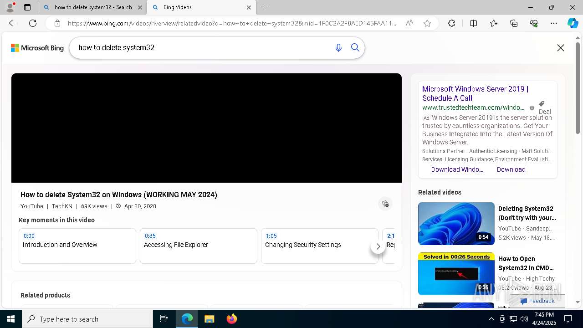Show hidden system tray icons
583x328 pixels.
point(491,319)
